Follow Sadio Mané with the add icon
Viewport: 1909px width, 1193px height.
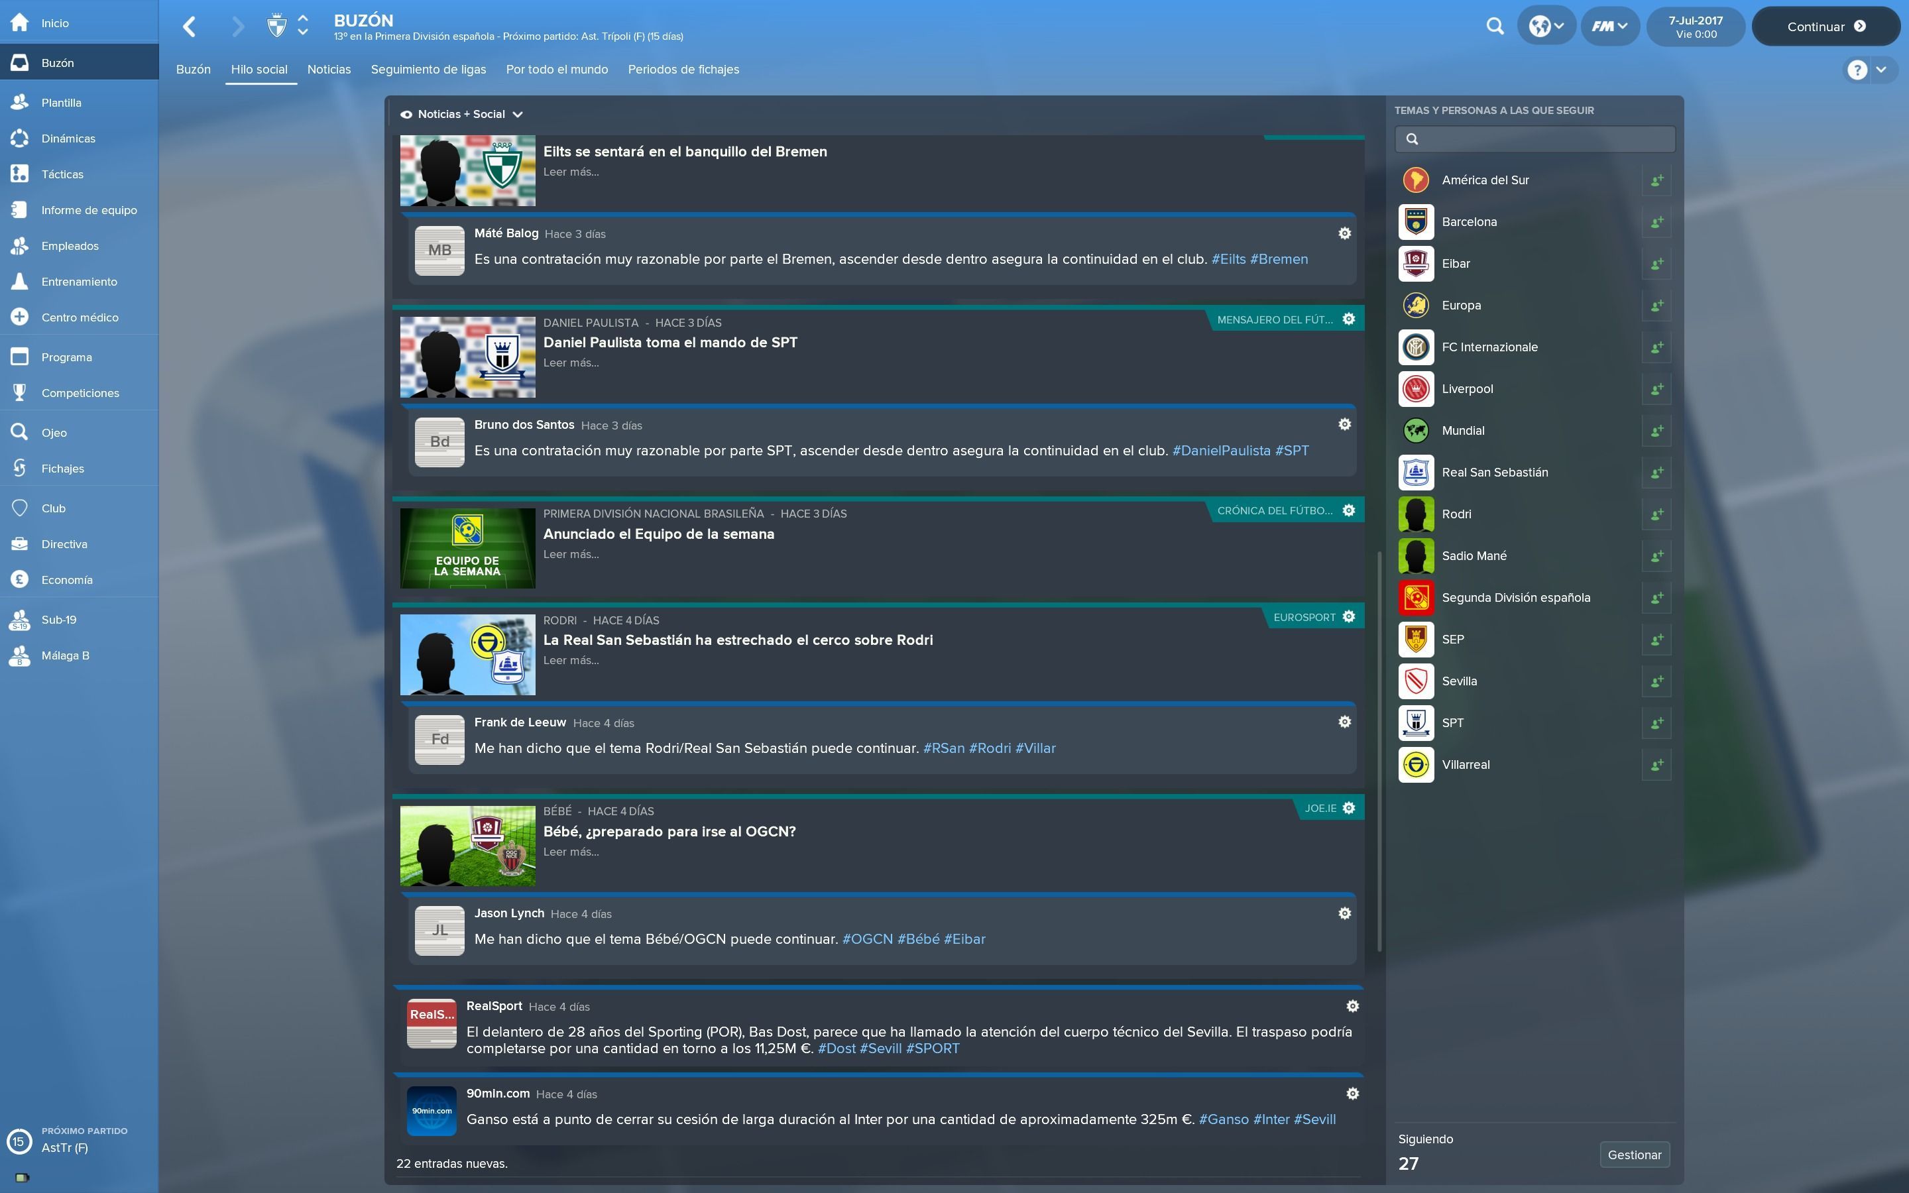[1656, 555]
